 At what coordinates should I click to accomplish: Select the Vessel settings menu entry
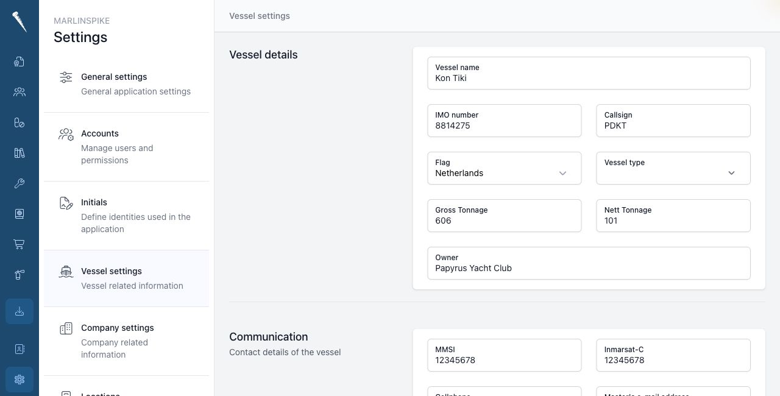click(126, 278)
